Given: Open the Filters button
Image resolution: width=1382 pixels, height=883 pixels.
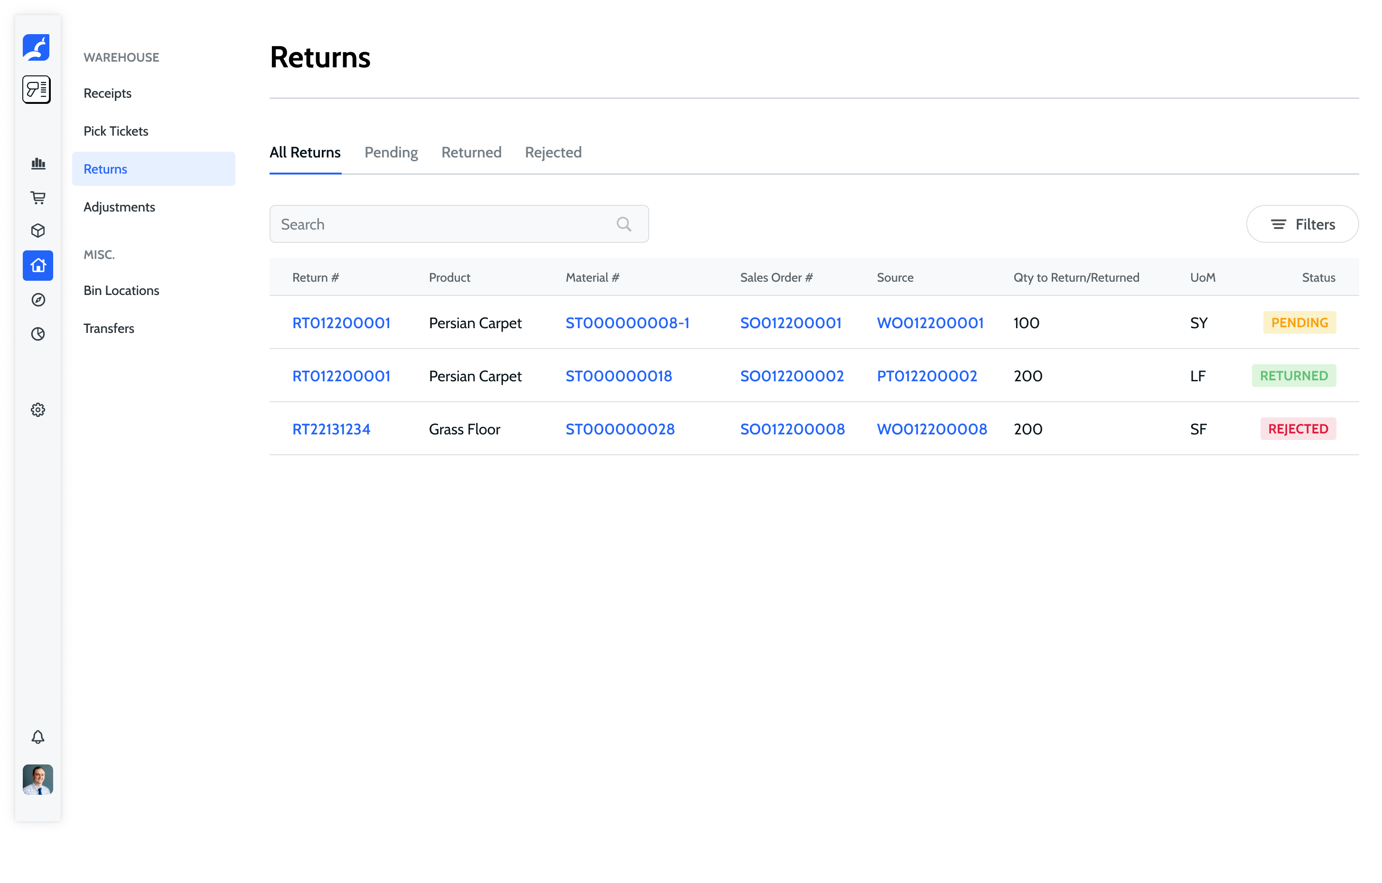Looking at the screenshot, I should tap(1302, 224).
